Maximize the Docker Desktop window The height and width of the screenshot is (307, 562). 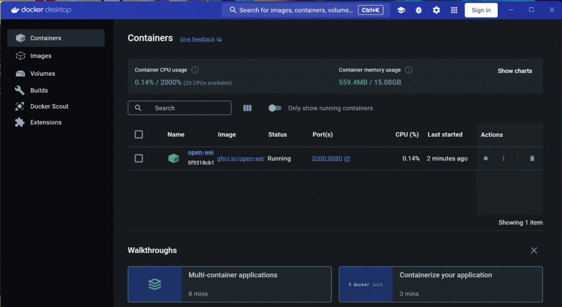(531, 10)
